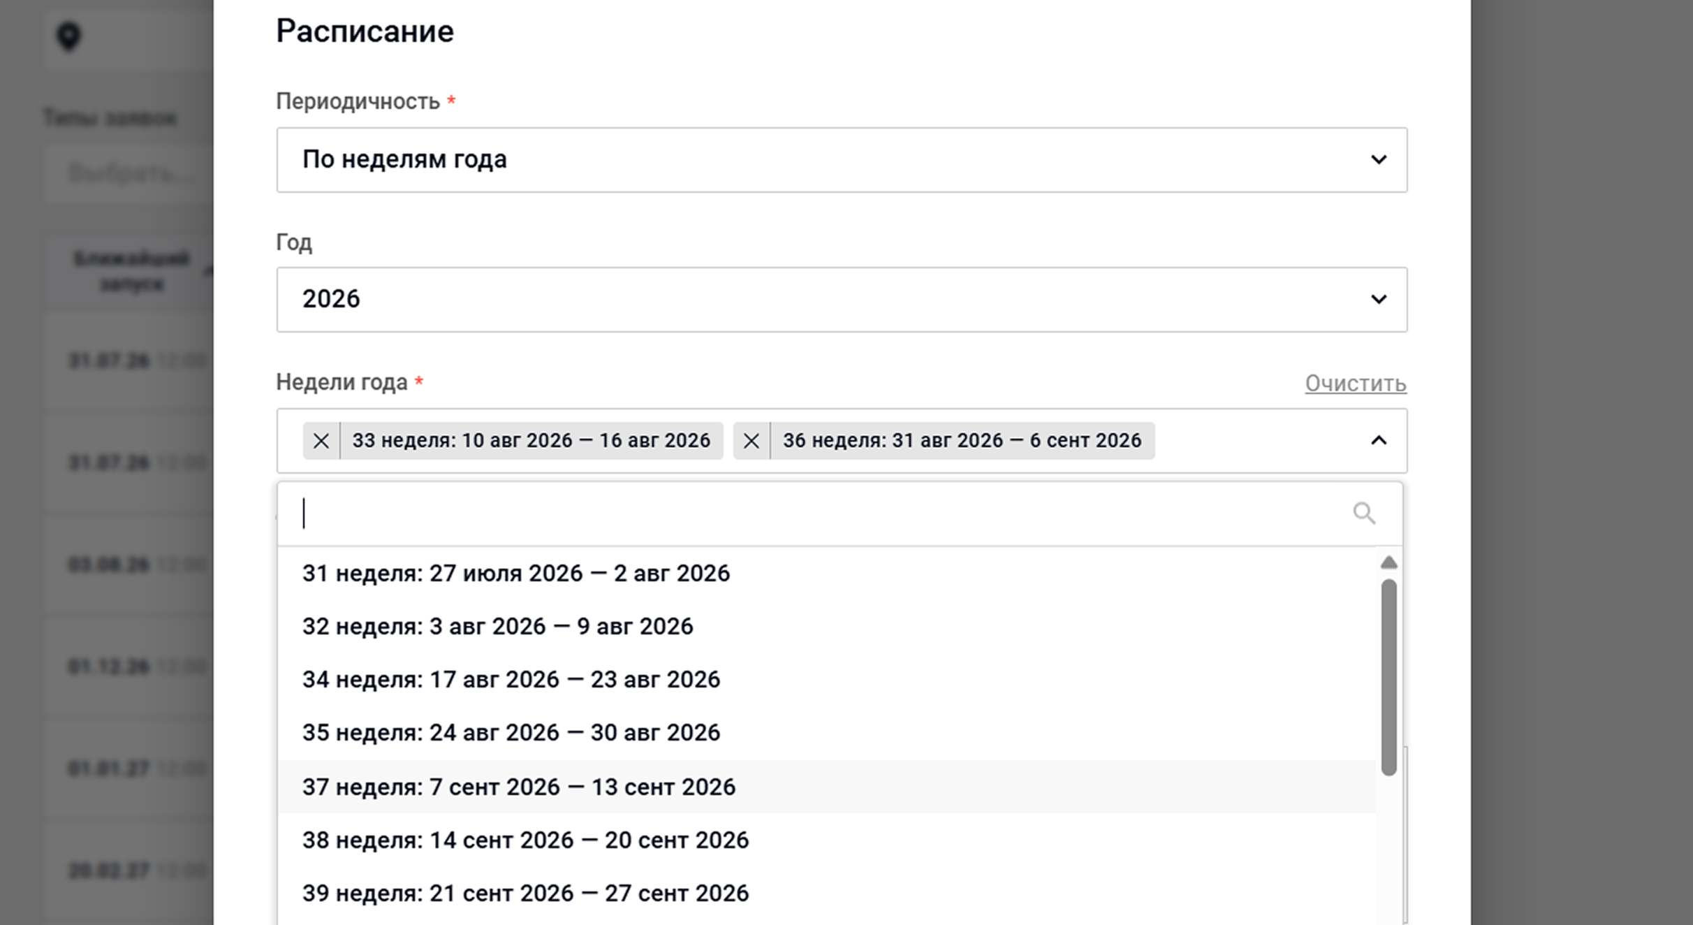Click the Очистить link

tap(1356, 384)
